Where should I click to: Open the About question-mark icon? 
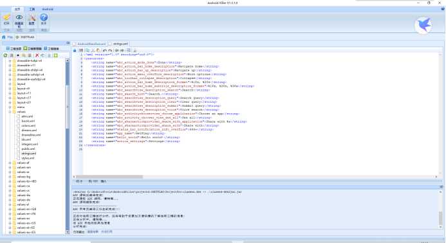[44, 17]
